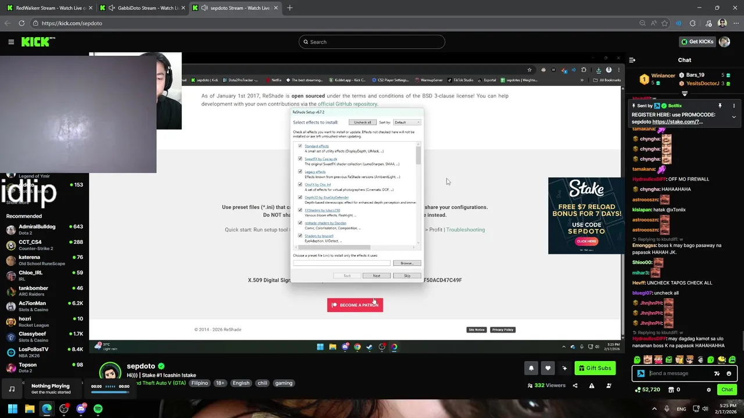Expand the pinned message chevron
This screenshot has height=418, width=744.
[734, 117]
